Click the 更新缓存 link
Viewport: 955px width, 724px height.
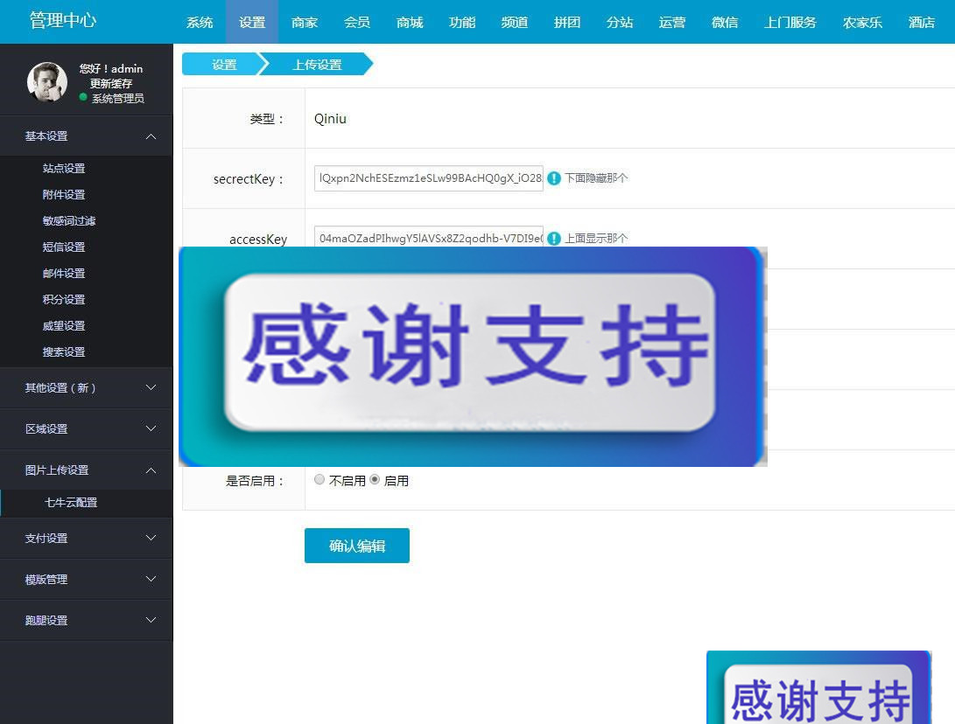[x=109, y=83]
